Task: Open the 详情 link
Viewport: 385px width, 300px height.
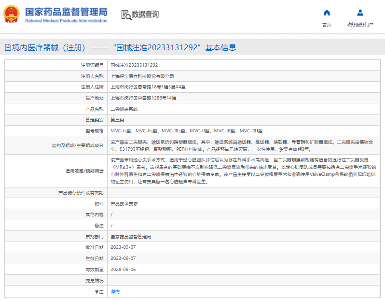Action: pyautogui.click(x=115, y=292)
